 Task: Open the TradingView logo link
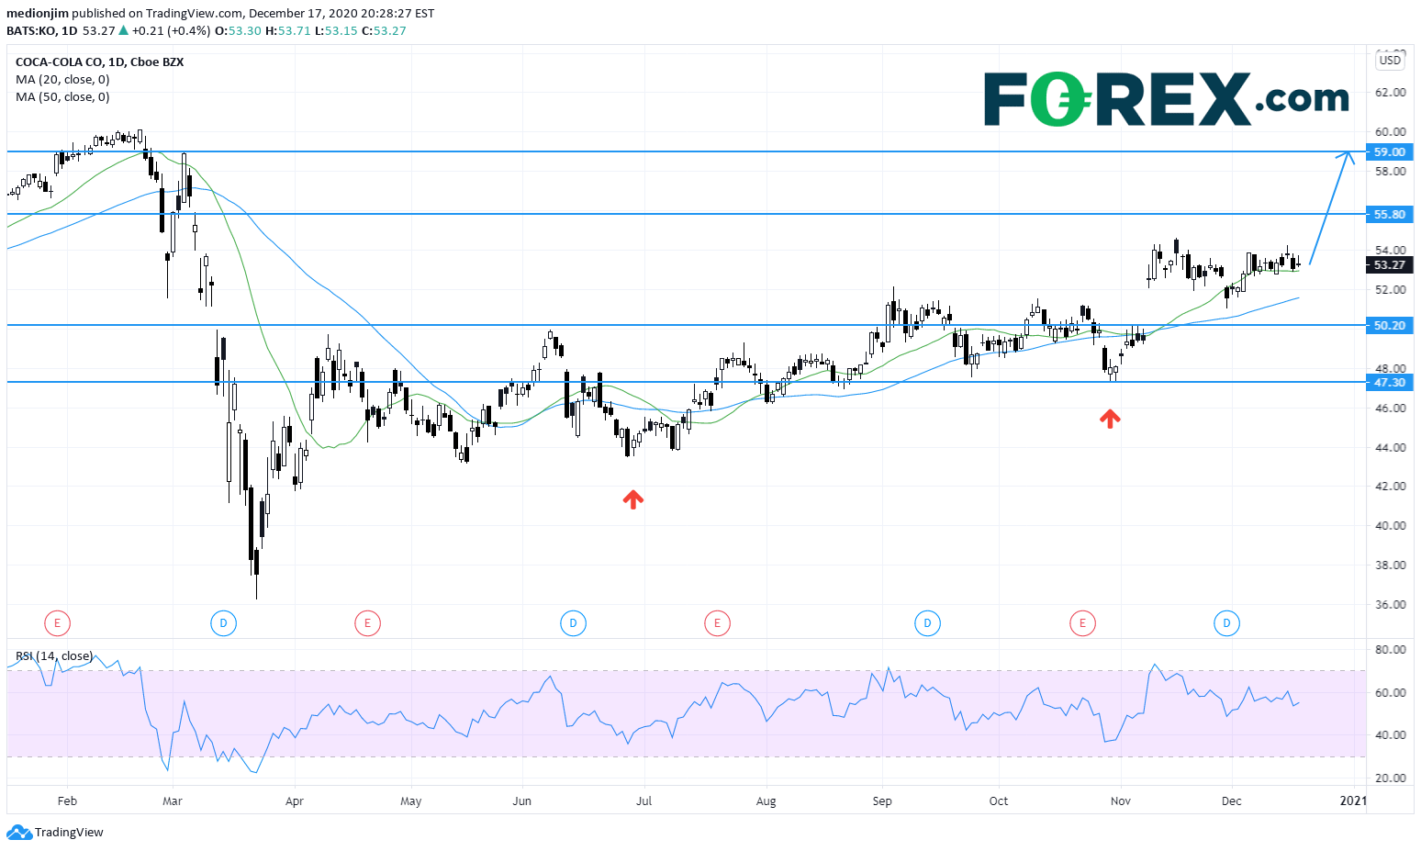click(x=56, y=833)
